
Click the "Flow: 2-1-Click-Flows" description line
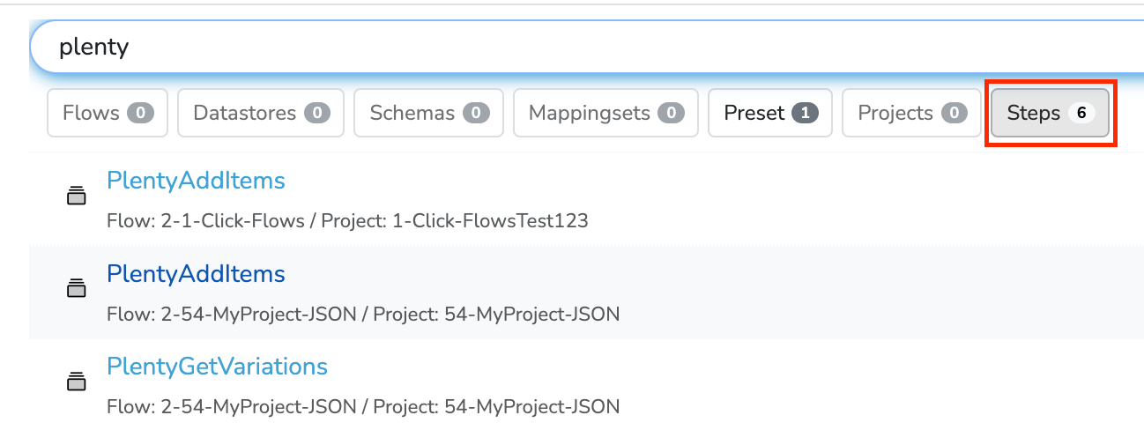(346, 220)
